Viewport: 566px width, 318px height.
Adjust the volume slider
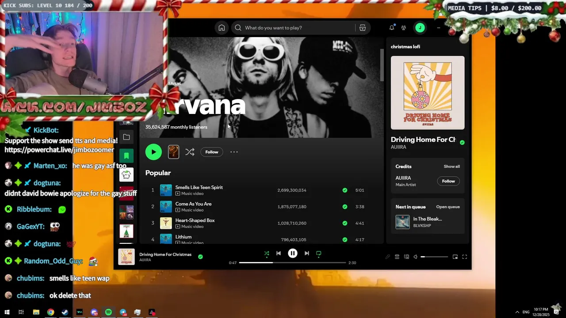click(434, 257)
